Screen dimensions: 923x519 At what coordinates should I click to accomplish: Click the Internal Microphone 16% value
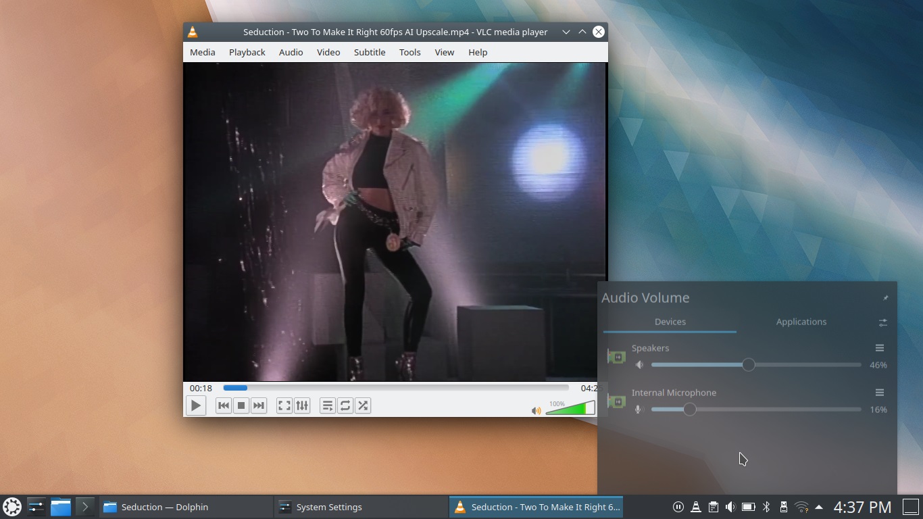pos(878,410)
